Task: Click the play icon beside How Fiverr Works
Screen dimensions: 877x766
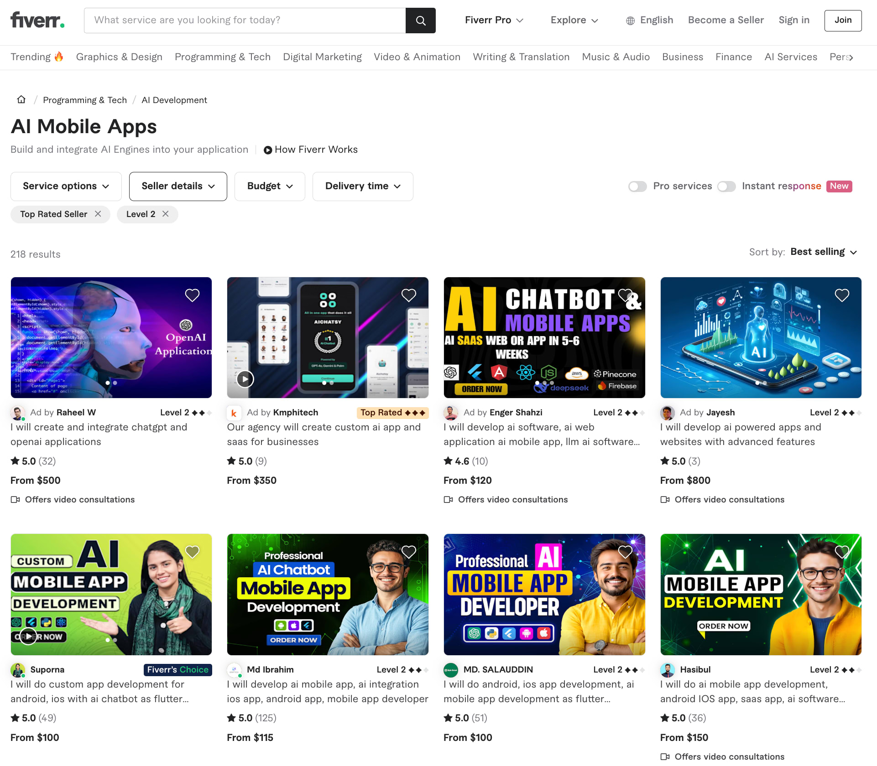Action: (x=268, y=150)
